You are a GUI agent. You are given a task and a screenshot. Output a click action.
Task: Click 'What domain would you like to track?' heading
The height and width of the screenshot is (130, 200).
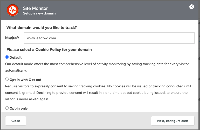coord(42,28)
